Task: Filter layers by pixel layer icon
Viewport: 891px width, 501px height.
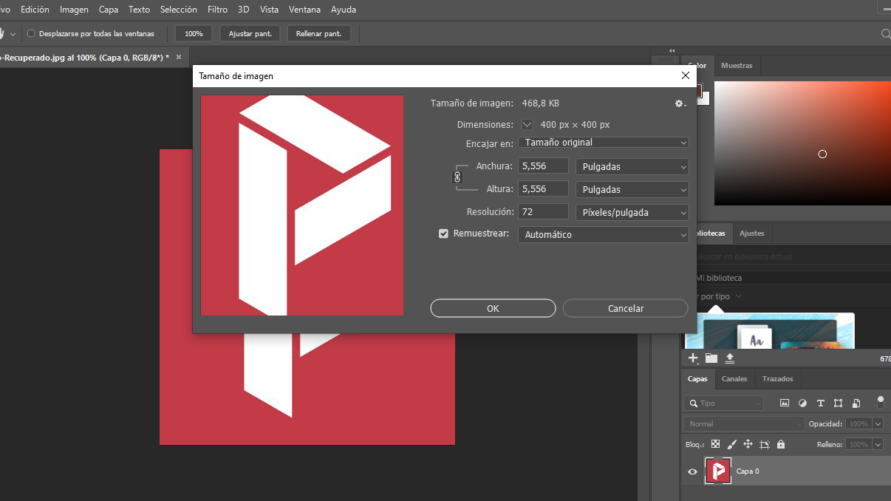Action: [x=785, y=403]
